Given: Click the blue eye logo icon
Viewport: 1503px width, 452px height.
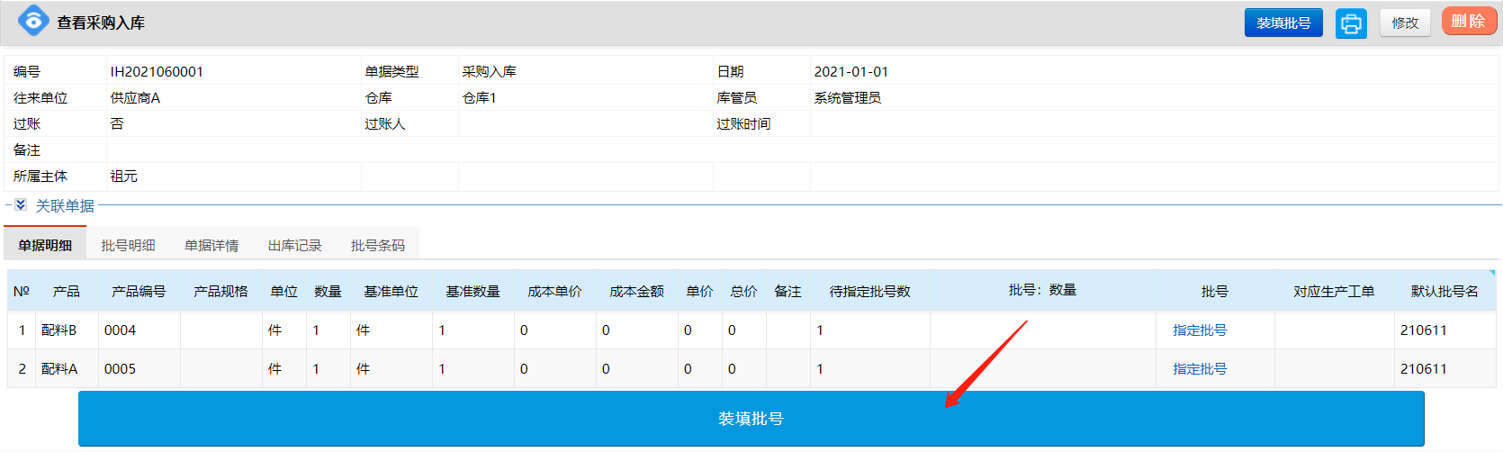Looking at the screenshot, I should (33, 21).
